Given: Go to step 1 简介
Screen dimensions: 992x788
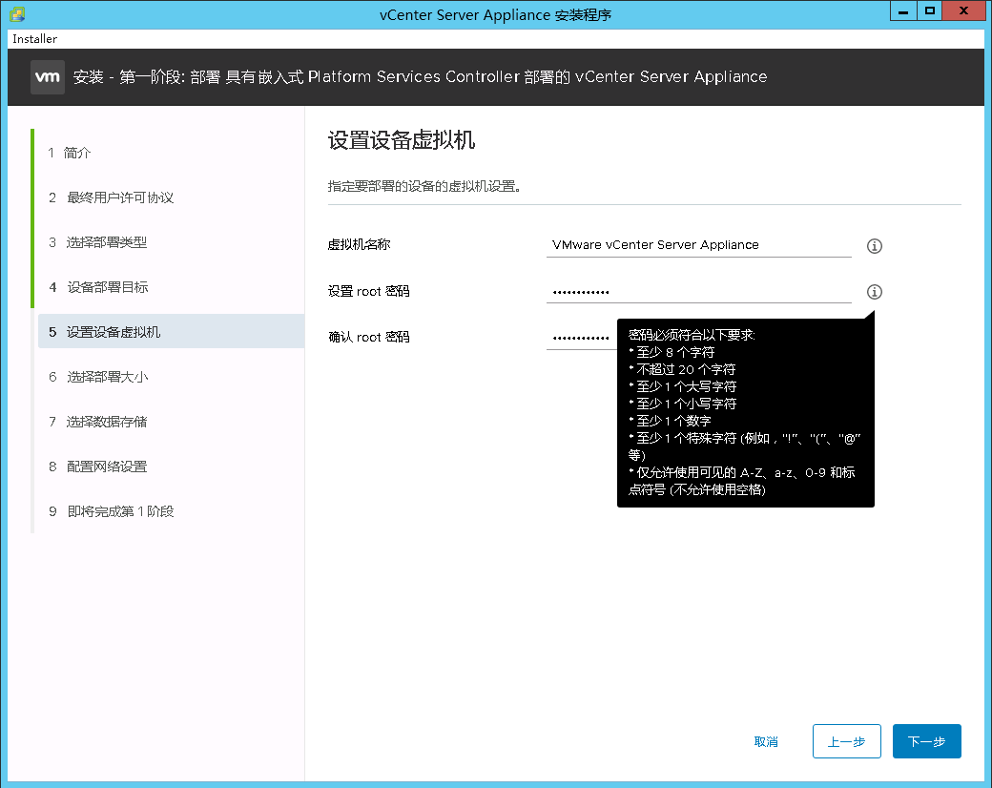Looking at the screenshot, I should coord(70,153).
